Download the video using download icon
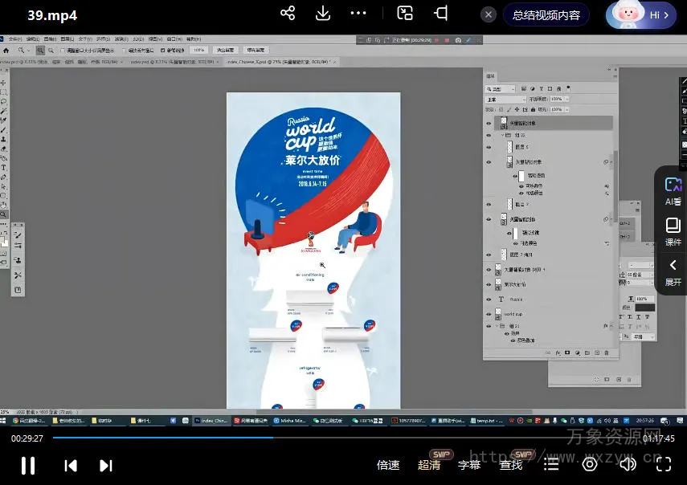 click(323, 14)
